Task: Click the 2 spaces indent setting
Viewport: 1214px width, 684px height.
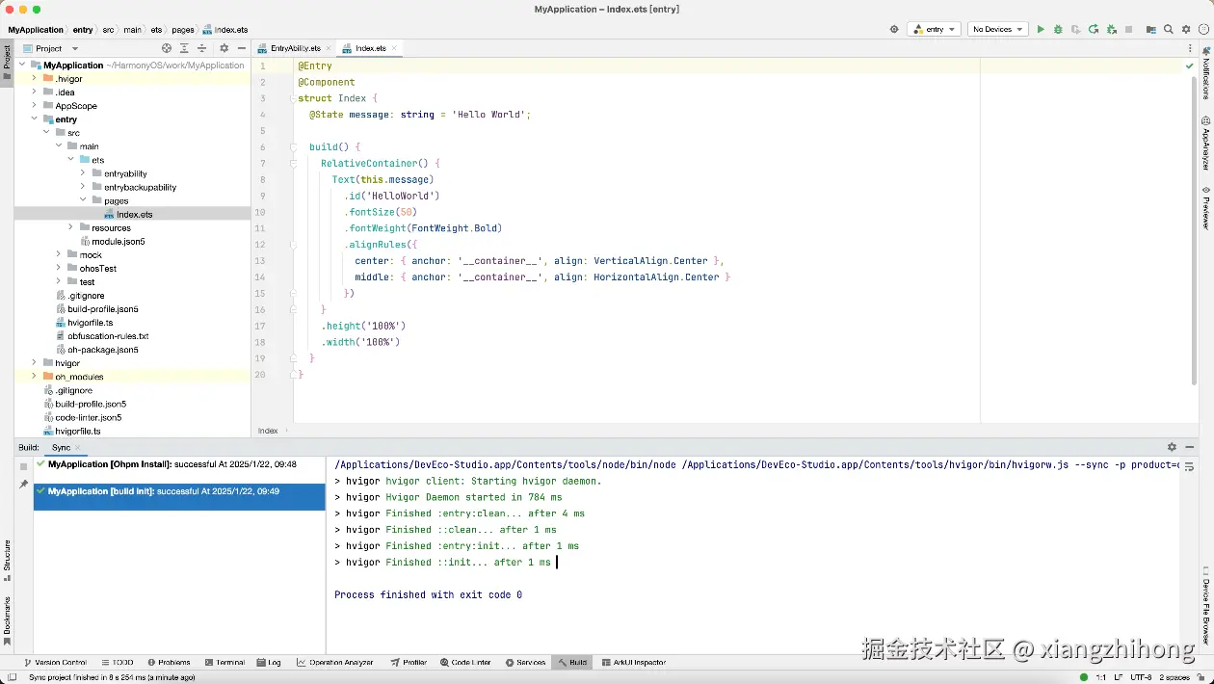Action: pos(1174,677)
